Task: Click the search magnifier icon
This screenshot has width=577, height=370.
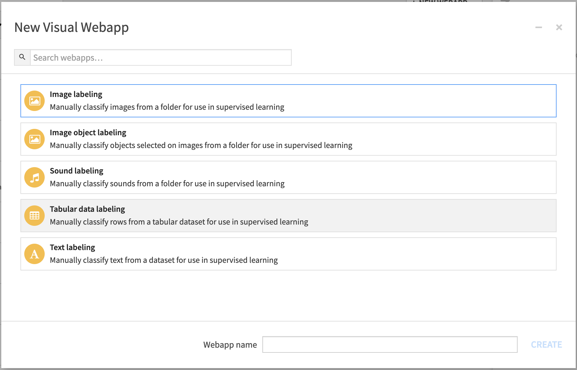Action: [22, 57]
